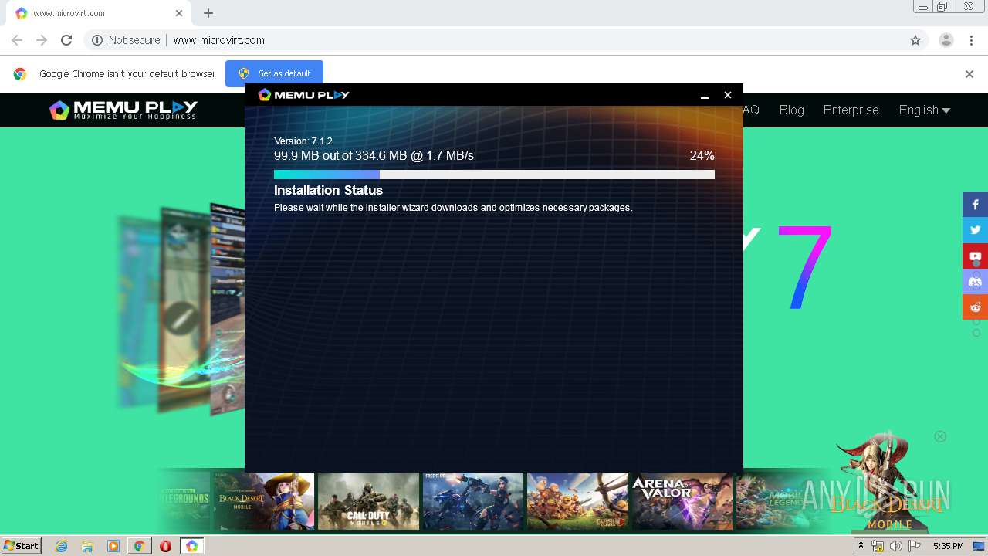Click the MEmu Play website logo
988x556 pixels.
[x=123, y=110]
